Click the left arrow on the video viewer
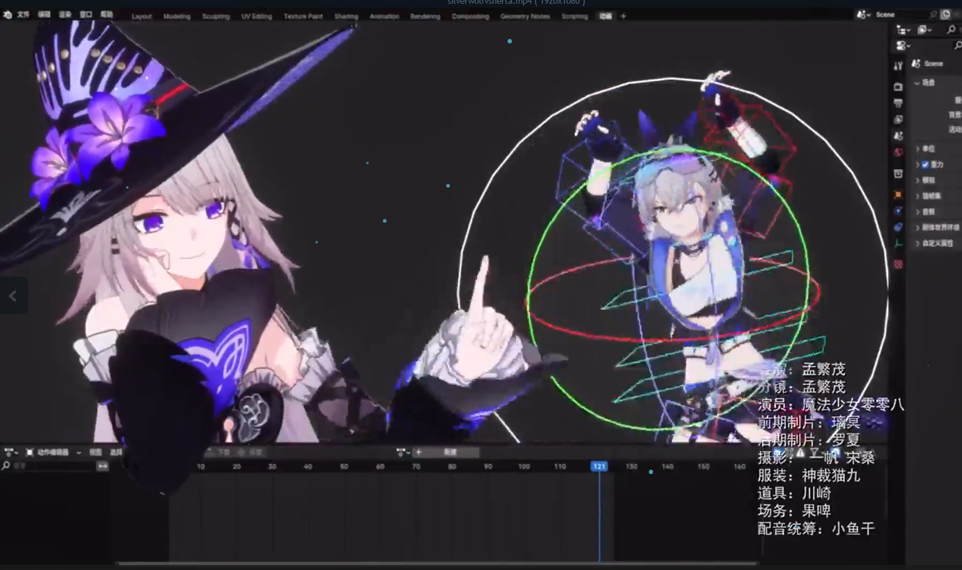The height and width of the screenshot is (570, 962). click(13, 295)
